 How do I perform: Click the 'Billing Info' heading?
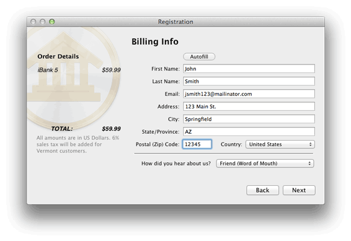click(x=155, y=42)
